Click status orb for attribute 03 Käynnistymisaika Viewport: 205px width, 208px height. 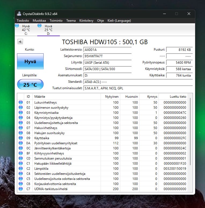[x=21, y=112]
